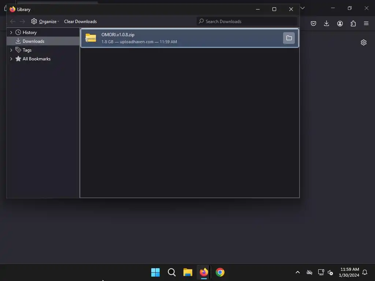Click Clear Downloads button
The image size is (375, 281).
[80, 22]
